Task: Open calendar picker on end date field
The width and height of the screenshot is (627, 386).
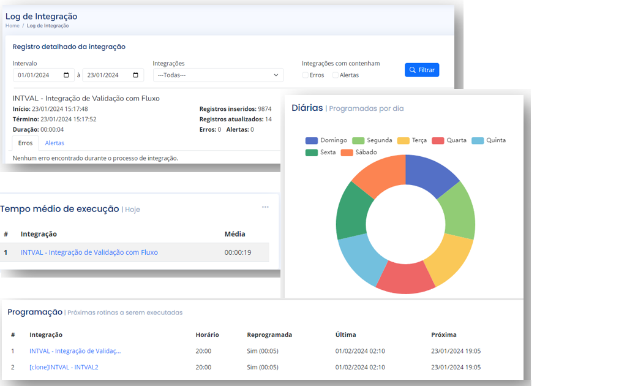Action: point(135,75)
